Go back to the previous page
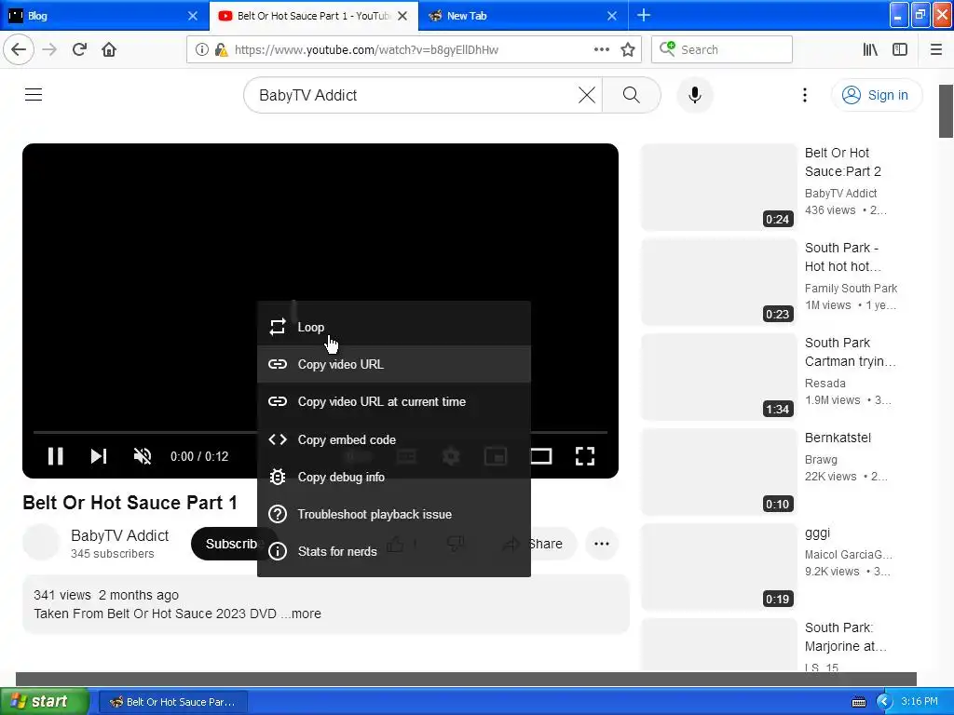 19,49
